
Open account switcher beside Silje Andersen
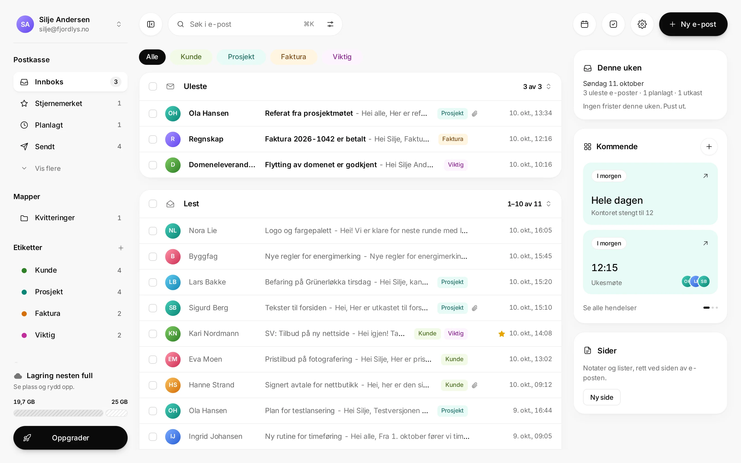coord(119,24)
